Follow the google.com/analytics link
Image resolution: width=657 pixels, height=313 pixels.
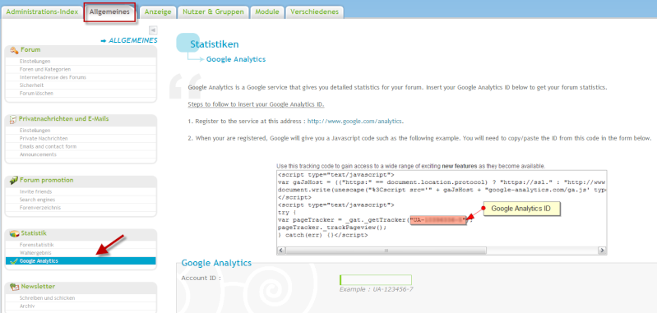tap(354, 122)
